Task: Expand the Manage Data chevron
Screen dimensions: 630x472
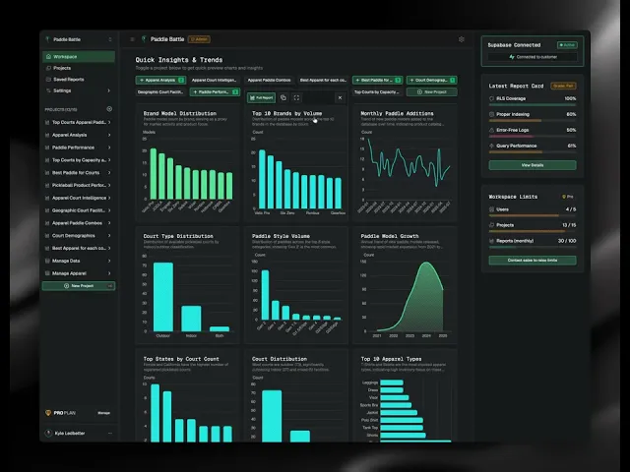Action: tap(109, 261)
